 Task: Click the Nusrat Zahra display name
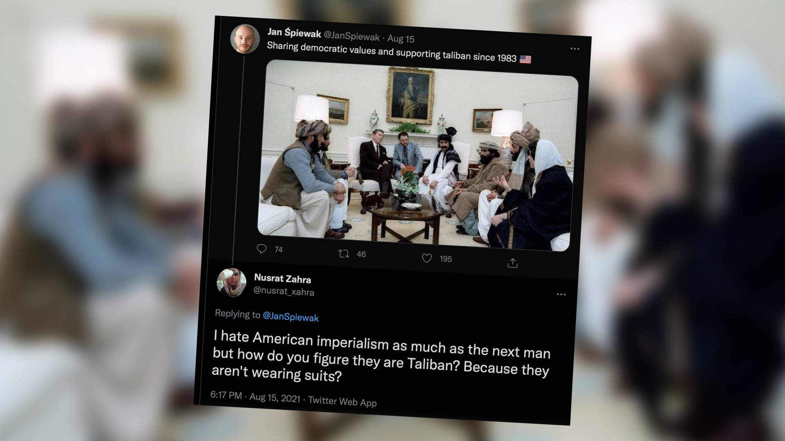283,279
